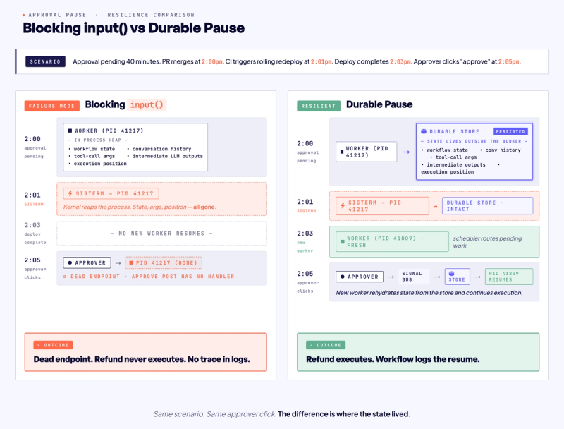The image size is (564, 429).
Task: Click "Refund executes. Workflow logs the resume." text
Action: pos(393,359)
